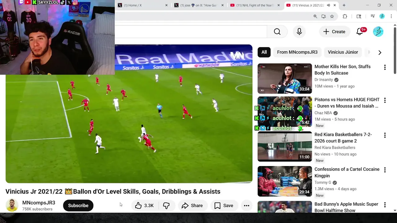Dislike the video with thumbs down
The image size is (397, 223).
(x=166, y=206)
